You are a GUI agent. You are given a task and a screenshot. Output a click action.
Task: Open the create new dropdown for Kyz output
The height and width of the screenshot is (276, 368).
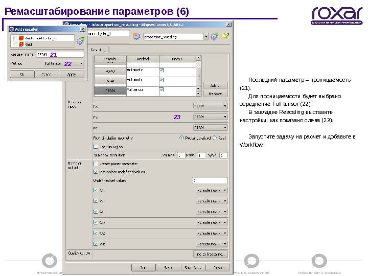click(x=212, y=244)
